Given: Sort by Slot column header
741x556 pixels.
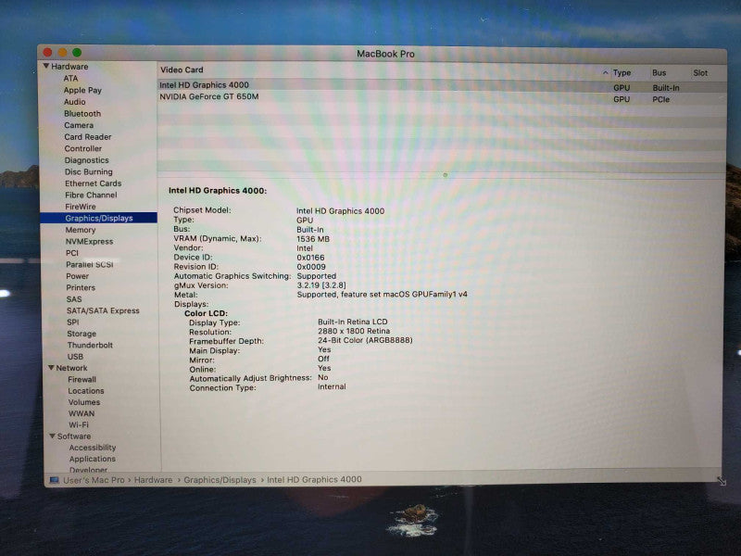Looking at the screenshot, I should pos(700,73).
